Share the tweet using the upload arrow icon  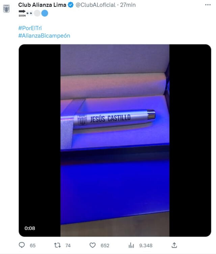[x=174, y=245]
